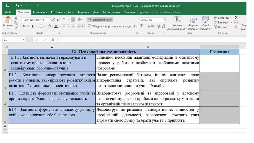This screenshot has width=254, height=143.
Task: Click the percent style icon
Action: pos(148,26)
